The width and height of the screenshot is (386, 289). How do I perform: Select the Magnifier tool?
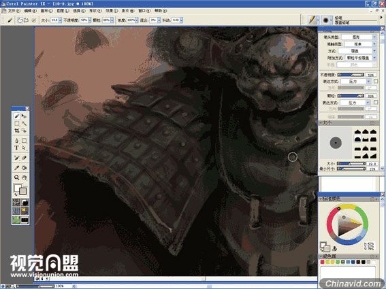16,177
